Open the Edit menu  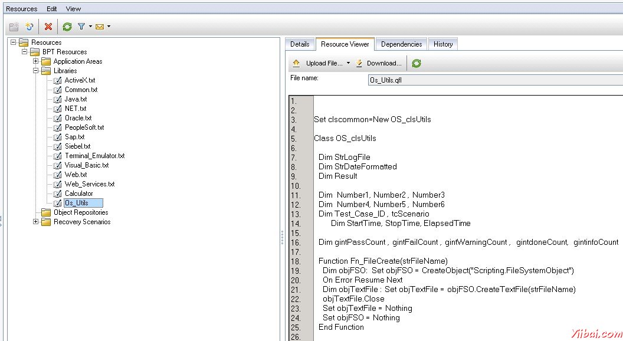click(x=52, y=9)
